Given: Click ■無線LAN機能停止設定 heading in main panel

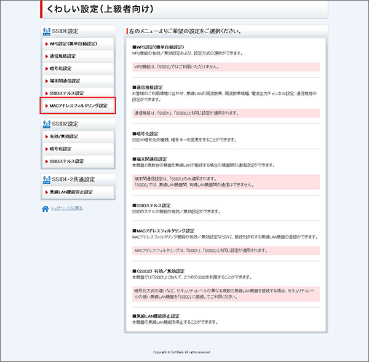Looking at the screenshot, I should point(156,316).
